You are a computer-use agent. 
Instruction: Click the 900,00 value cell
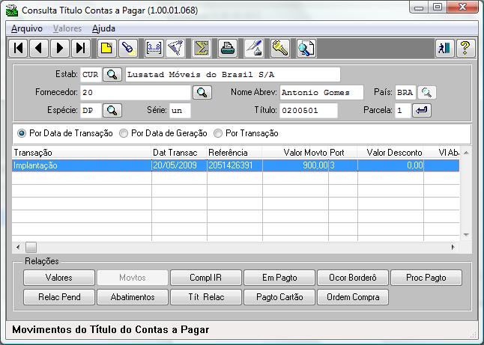coord(295,165)
